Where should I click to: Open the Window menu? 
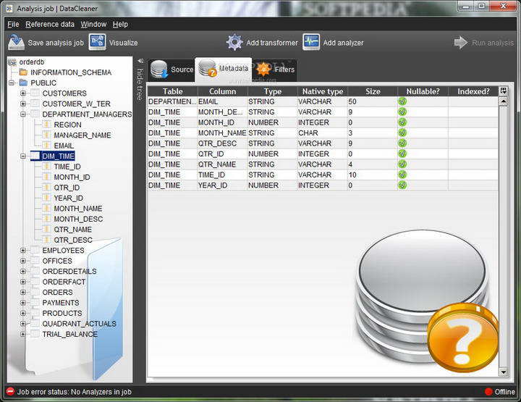pyautogui.click(x=93, y=25)
